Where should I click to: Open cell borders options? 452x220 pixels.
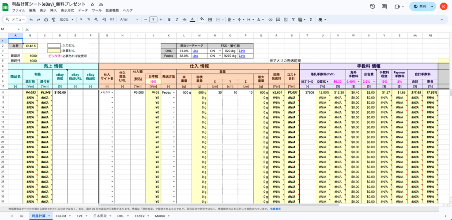(210, 19)
